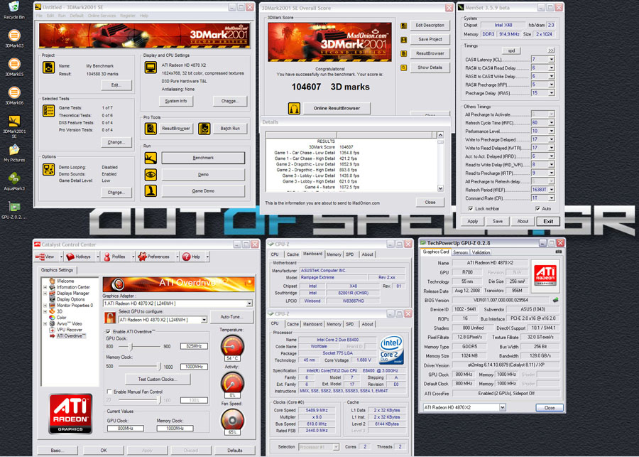639x457 pixels.
Task: Click Test Custom Clocks button
Action: [x=158, y=380]
